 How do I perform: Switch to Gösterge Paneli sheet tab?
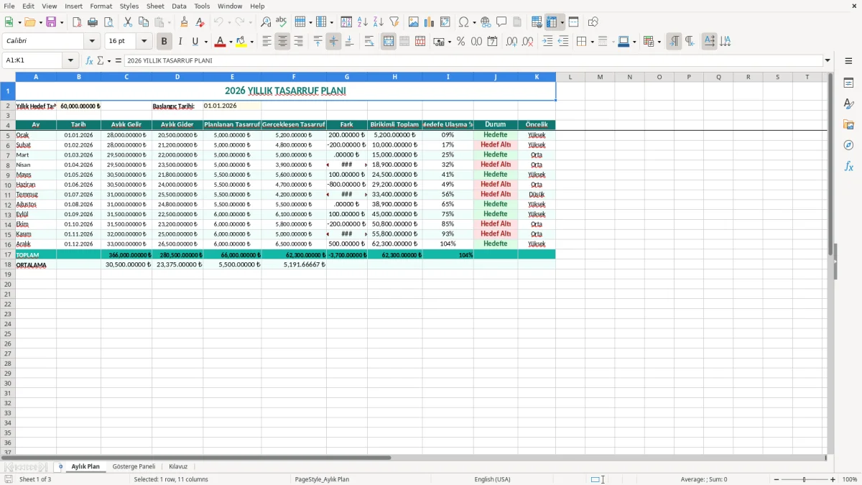coord(134,466)
